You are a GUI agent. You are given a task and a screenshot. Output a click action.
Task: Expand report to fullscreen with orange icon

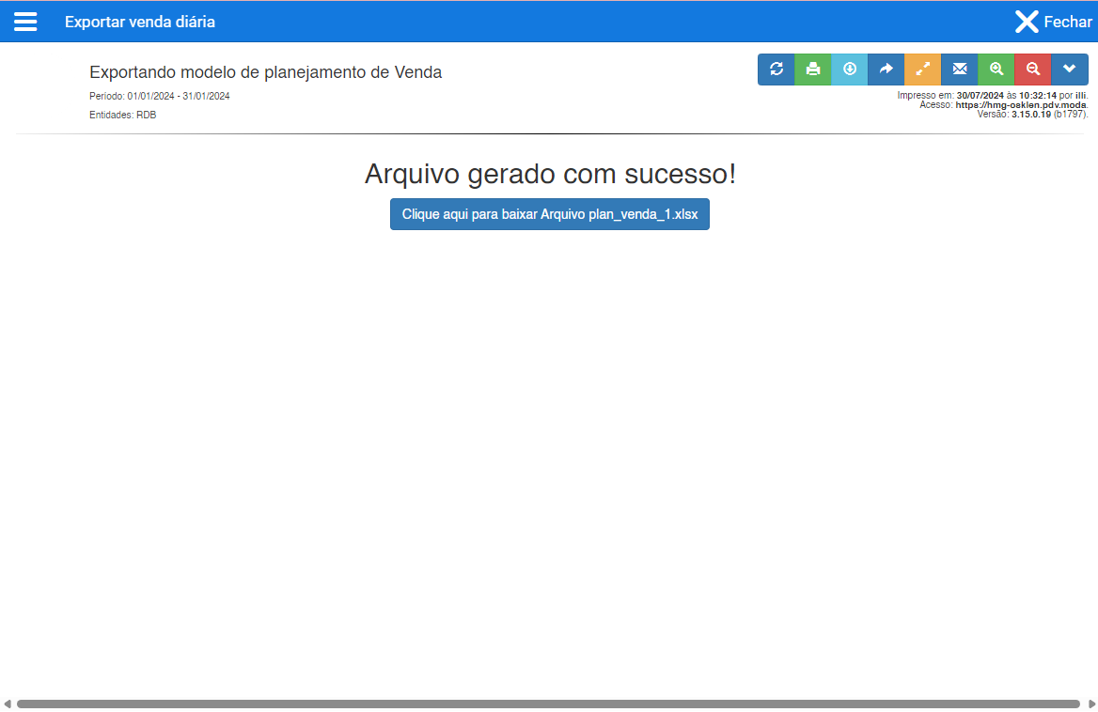922,69
